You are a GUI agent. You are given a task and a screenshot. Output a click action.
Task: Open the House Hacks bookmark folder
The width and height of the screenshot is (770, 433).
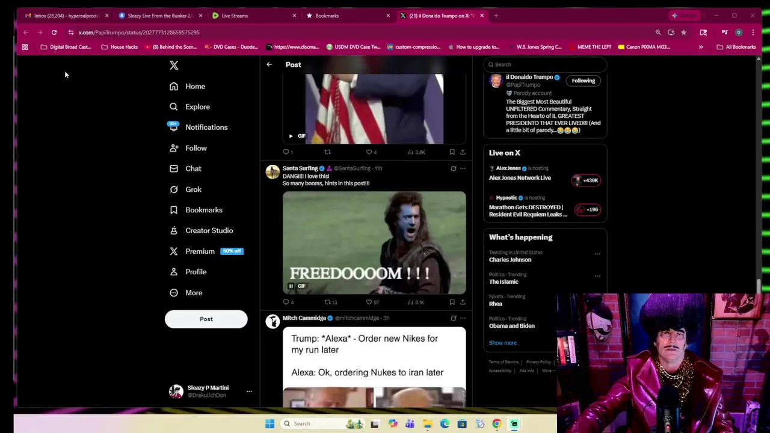tap(119, 47)
